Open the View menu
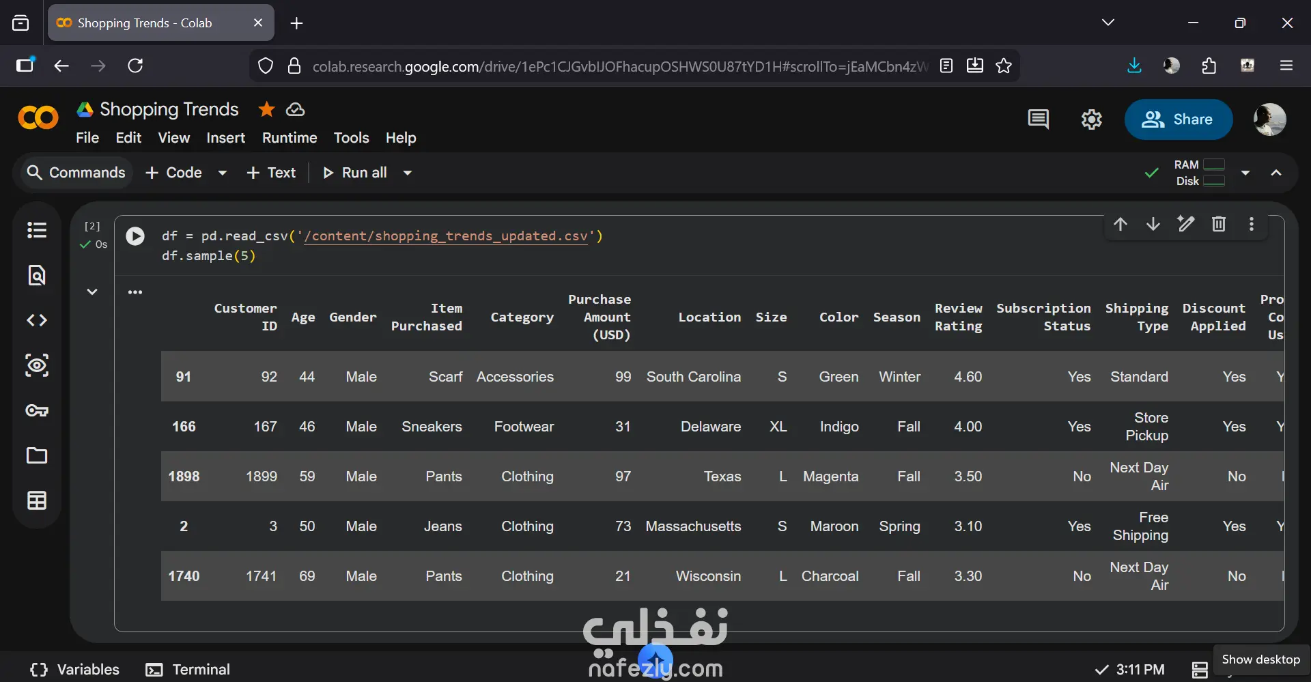The image size is (1311, 682). [x=174, y=138]
